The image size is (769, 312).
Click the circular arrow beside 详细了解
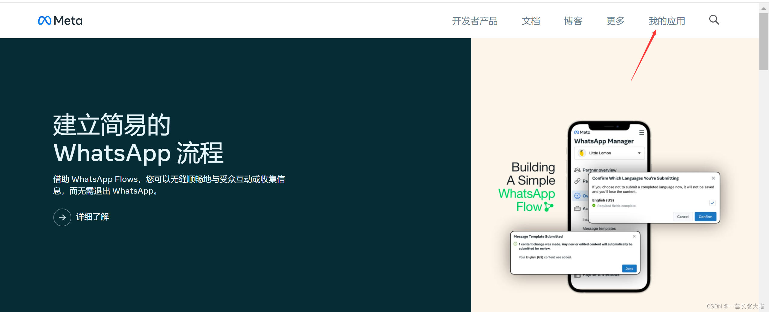pos(62,217)
